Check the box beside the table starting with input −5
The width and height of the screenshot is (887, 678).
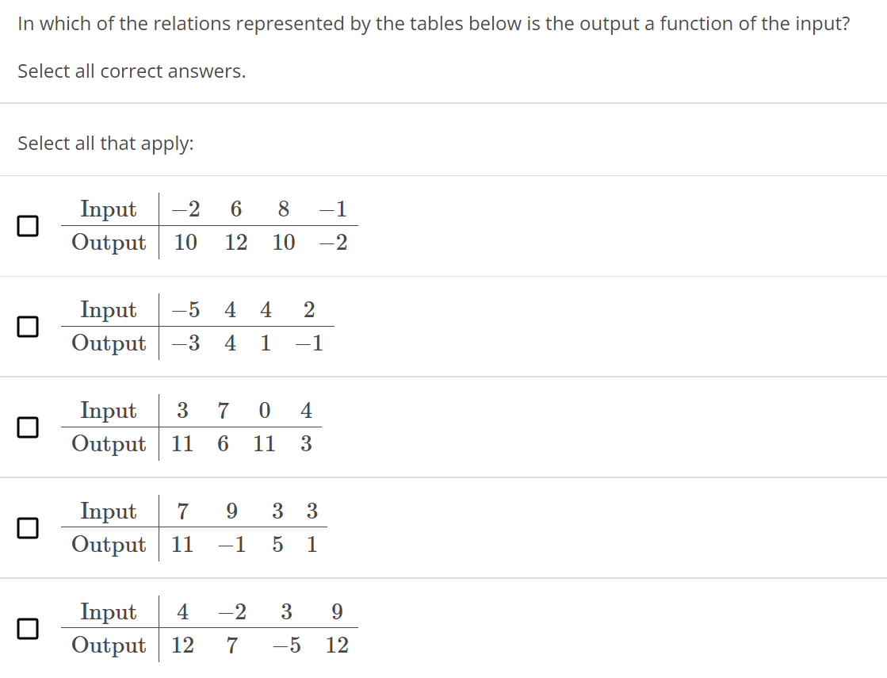[x=29, y=327]
